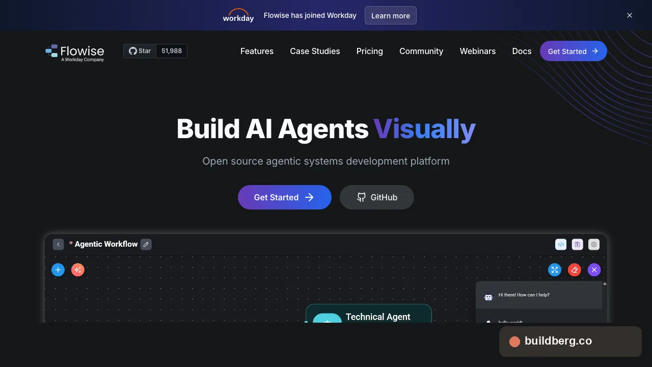This screenshot has width=652, height=367.
Task: Select the blue add node plus icon
Action: [58, 270]
